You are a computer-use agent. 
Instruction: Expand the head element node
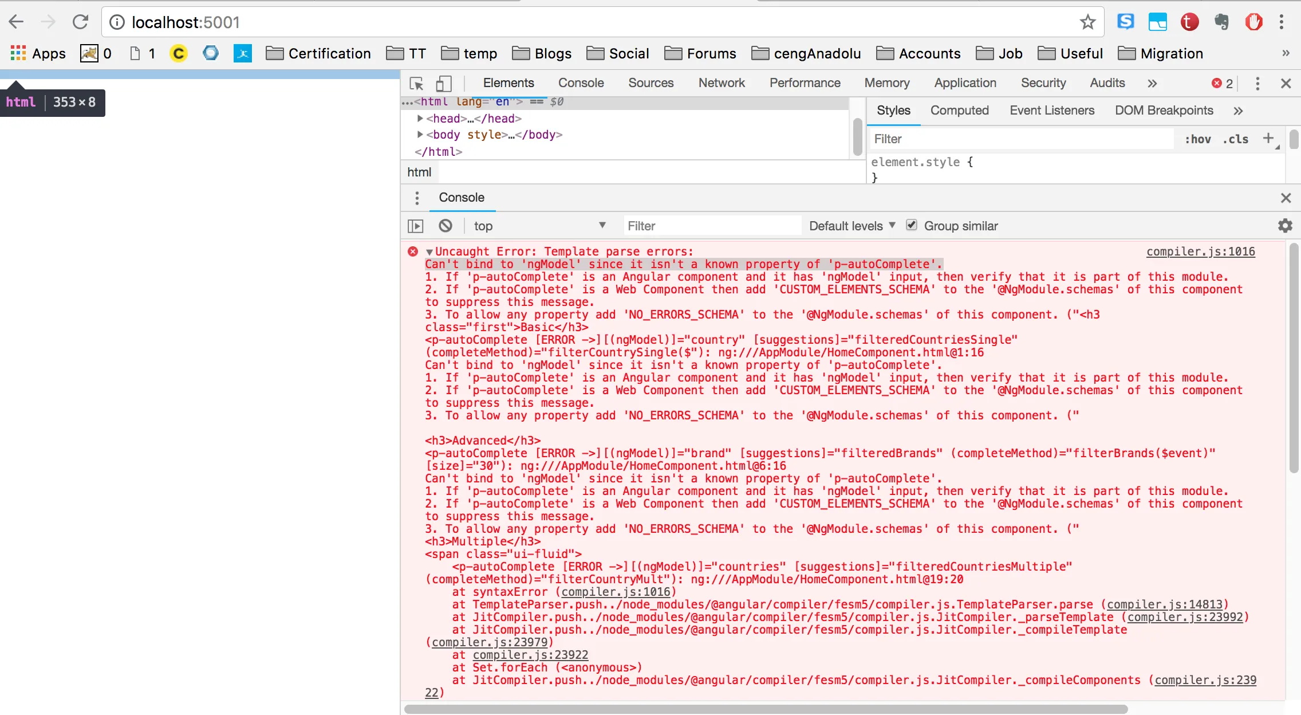(420, 119)
